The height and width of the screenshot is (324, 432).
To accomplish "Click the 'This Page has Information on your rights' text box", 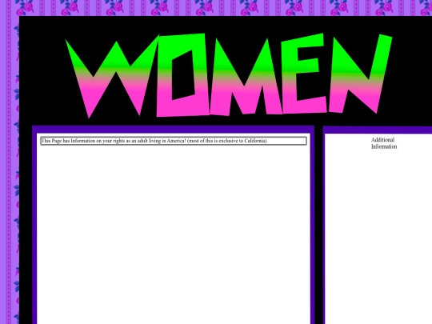I will pyautogui.click(x=174, y=141).
